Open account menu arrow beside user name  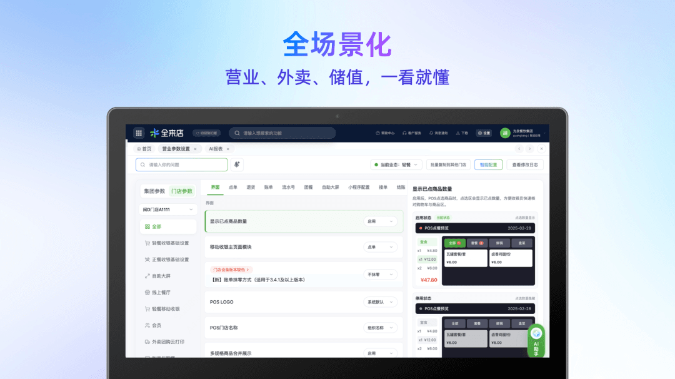(544, 133)
